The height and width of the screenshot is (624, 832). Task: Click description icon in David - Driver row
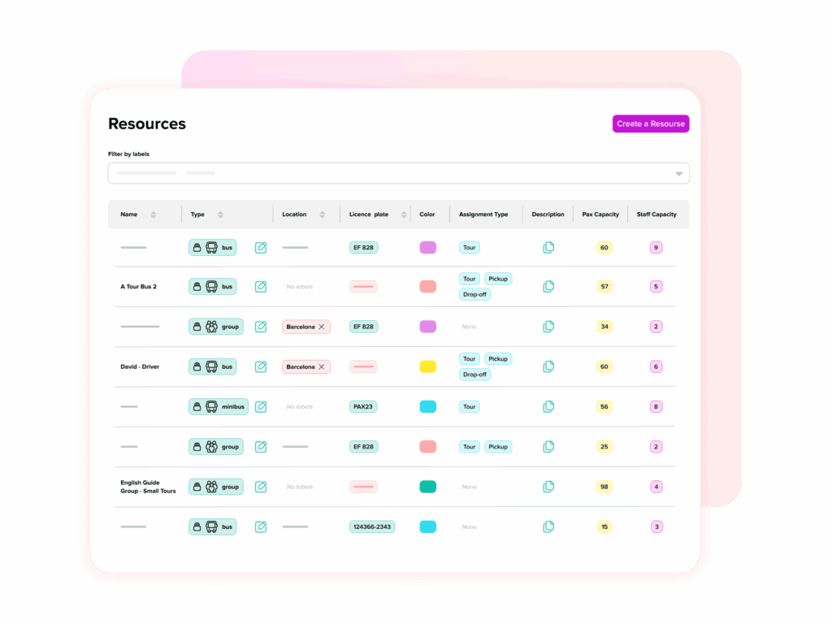tap(548, 366)
